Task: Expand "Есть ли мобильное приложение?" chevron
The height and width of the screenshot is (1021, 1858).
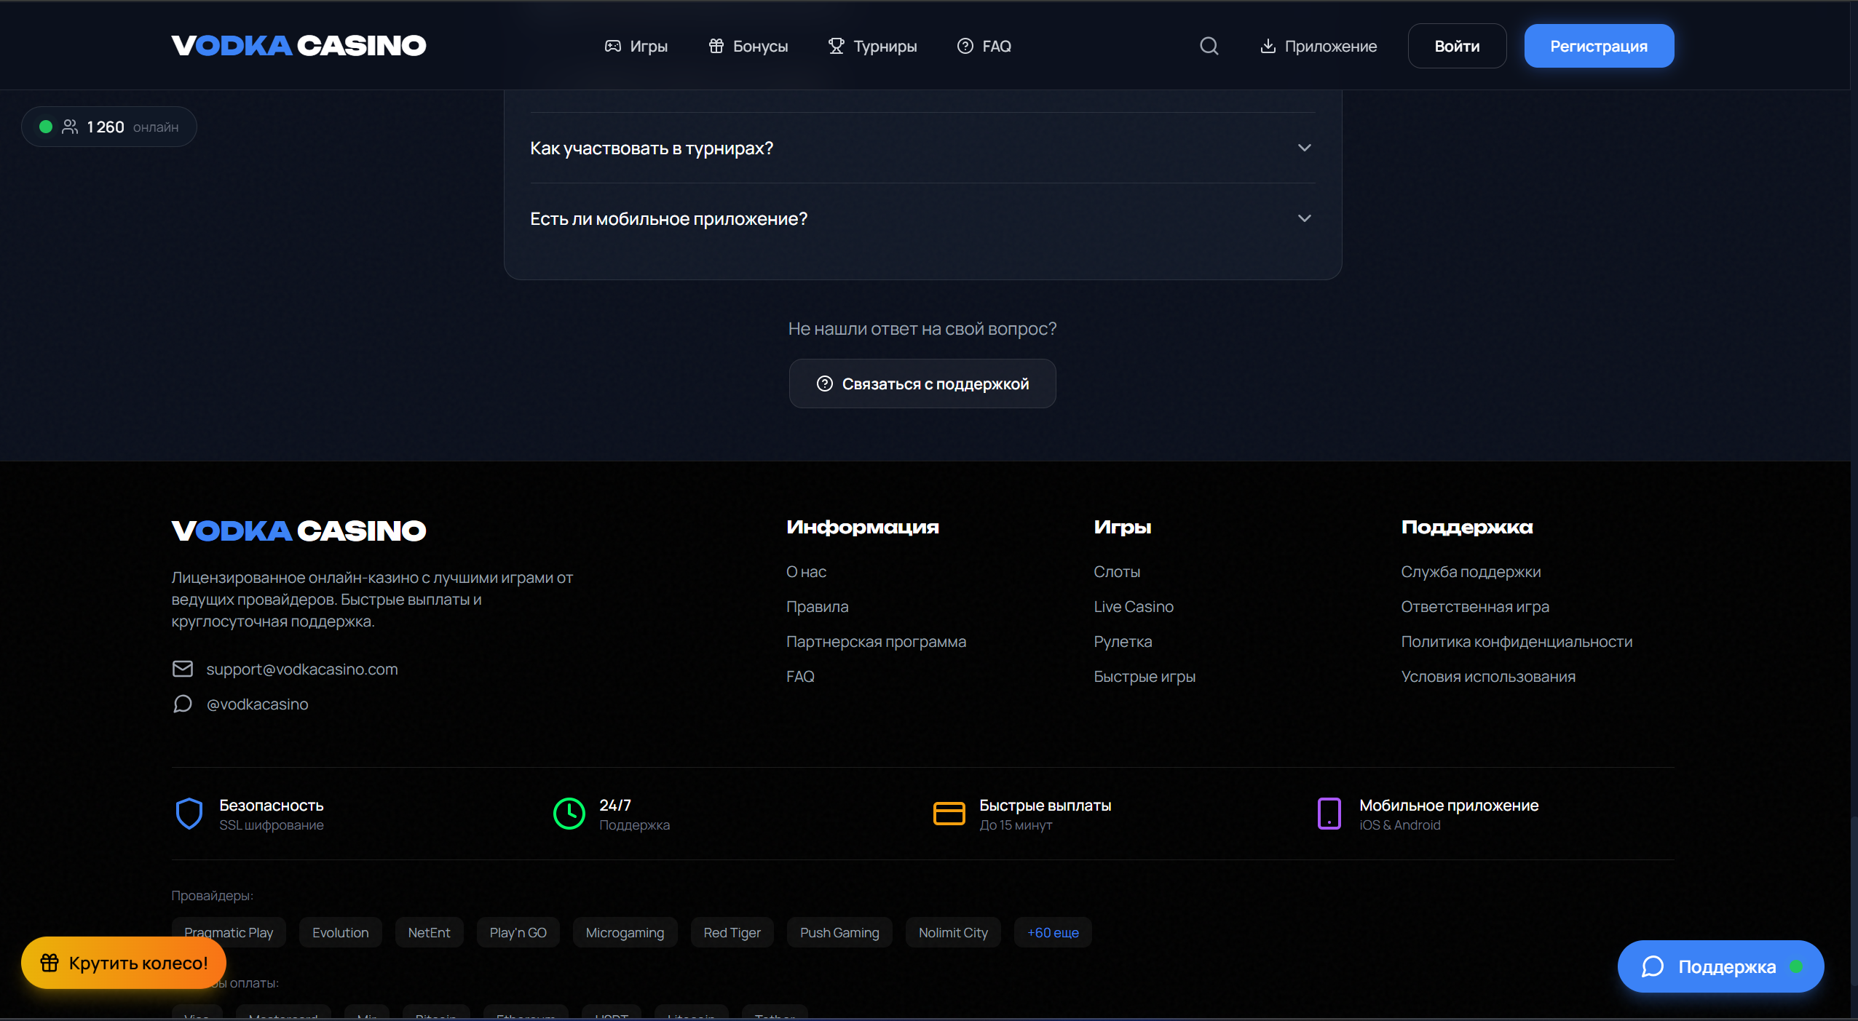Action: 1304,218
